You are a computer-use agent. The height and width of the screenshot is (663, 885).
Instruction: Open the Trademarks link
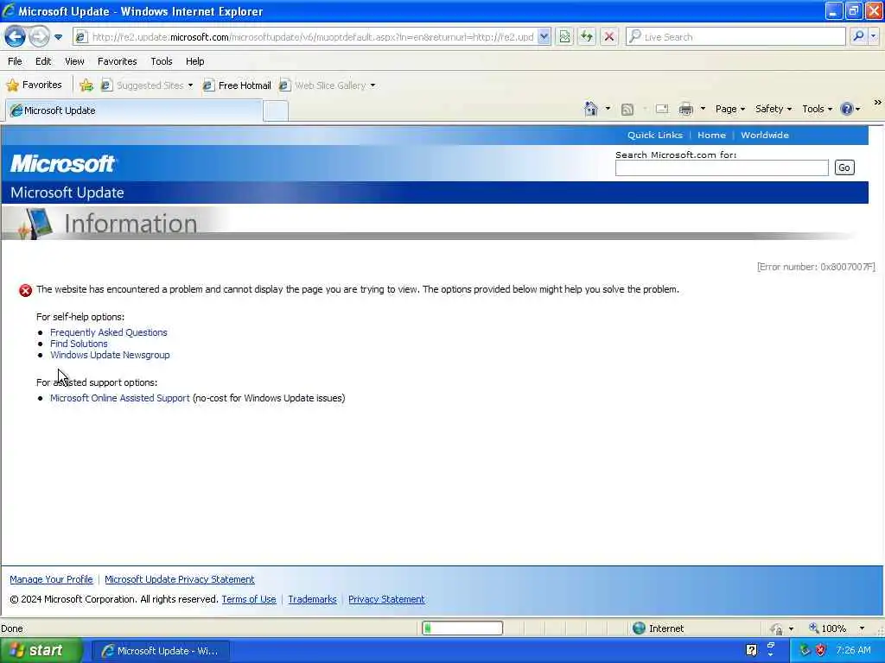312,599
